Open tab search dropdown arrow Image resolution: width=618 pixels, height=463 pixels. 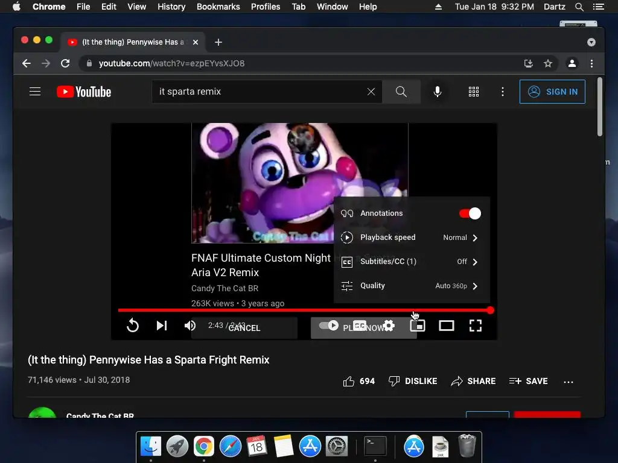coord(591,42)
